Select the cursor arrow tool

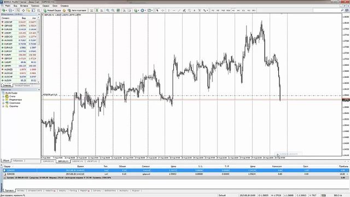(x=157, y=10)
